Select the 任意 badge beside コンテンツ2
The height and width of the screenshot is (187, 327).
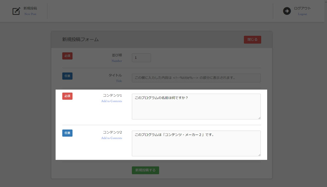coord(67,133)
